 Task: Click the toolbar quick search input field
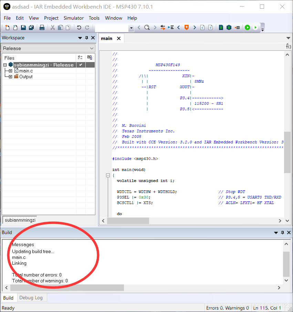(x=112, y=28)
